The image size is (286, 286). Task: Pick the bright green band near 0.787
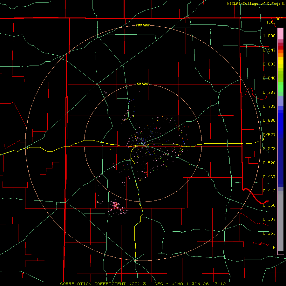(281, 87)
